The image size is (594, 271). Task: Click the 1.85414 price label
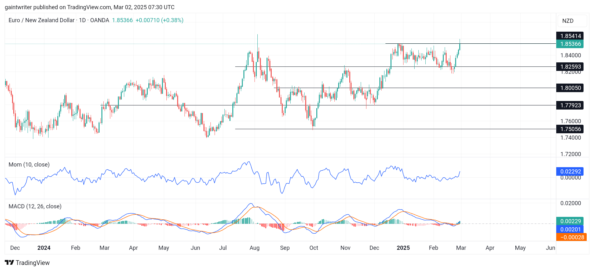click(x=570, y=36)
